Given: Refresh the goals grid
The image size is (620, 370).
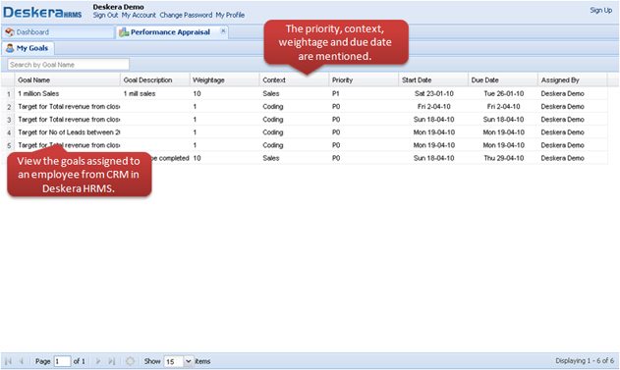Looking at the screenshot, I should (x=130, y=361).
